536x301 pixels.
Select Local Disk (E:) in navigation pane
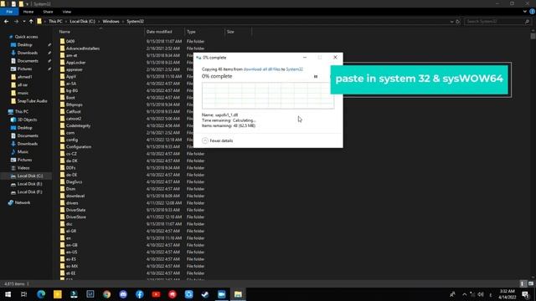point(30,184)
